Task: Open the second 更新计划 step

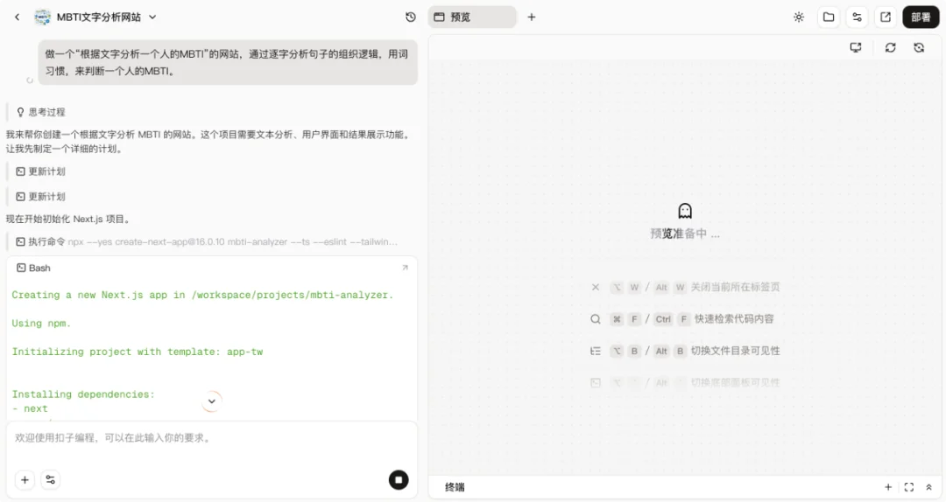Action: (41, 197)
